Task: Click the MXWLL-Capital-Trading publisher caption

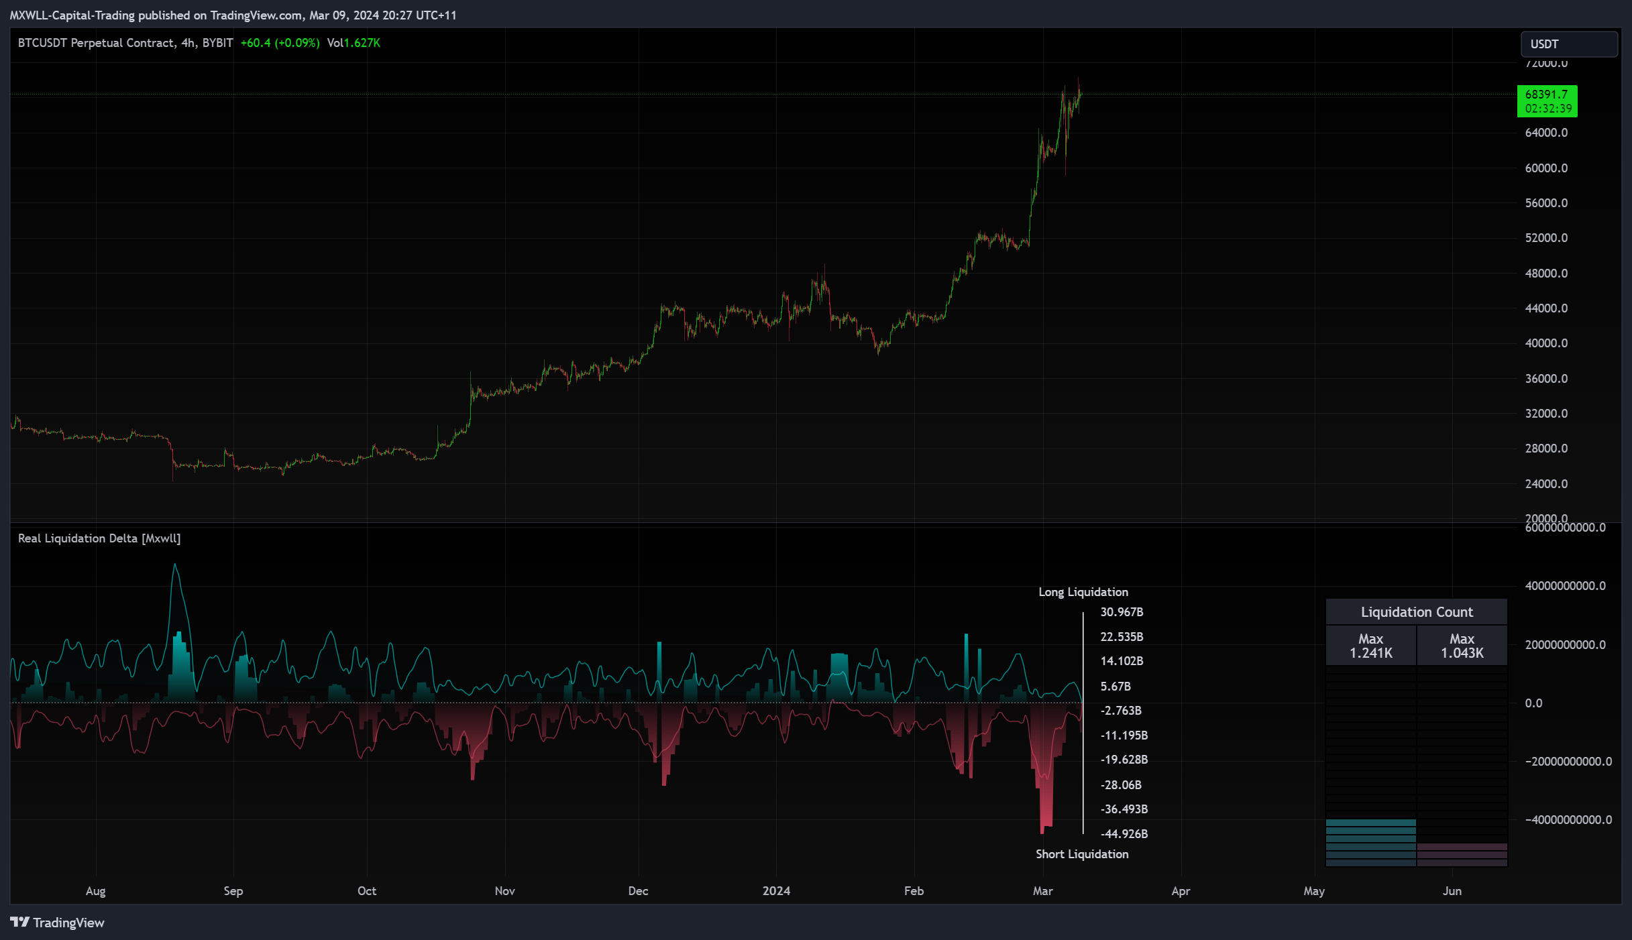Action: point(233,15)
